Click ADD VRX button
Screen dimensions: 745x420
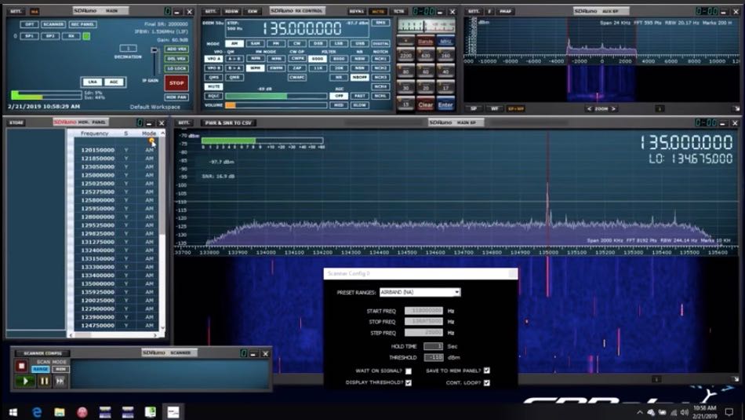point(176,49)
